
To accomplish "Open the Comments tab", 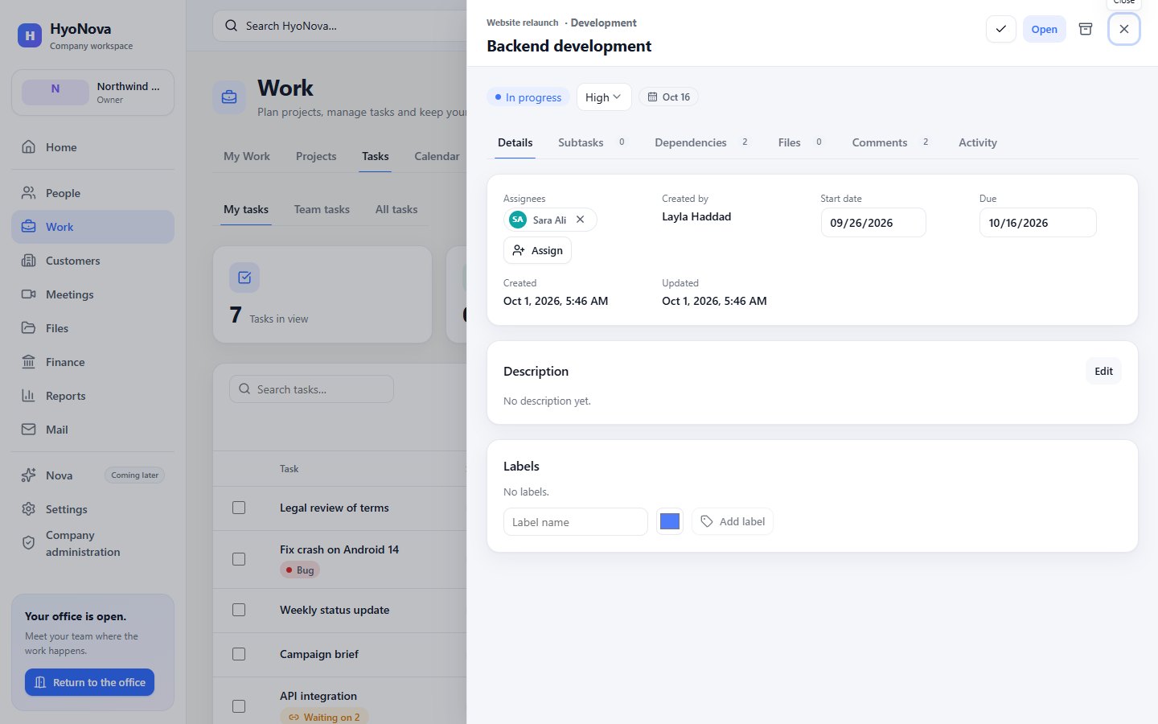I will (890, 142).
